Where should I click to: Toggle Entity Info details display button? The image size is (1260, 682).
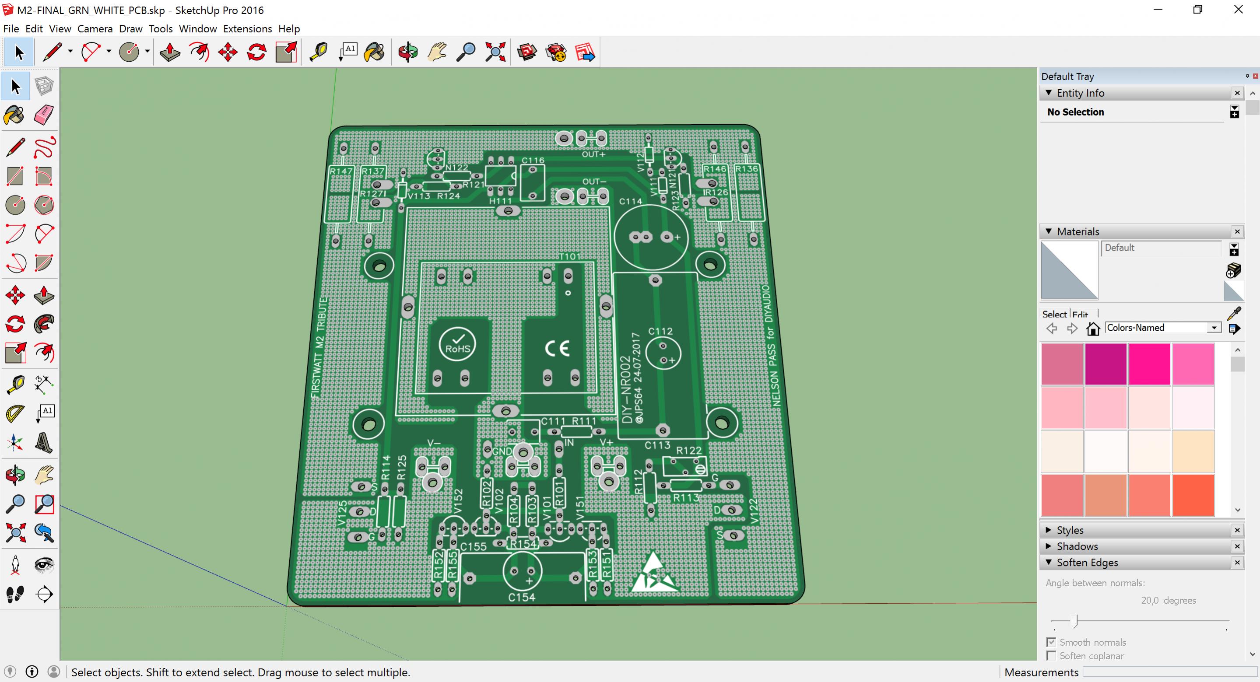1235,112
